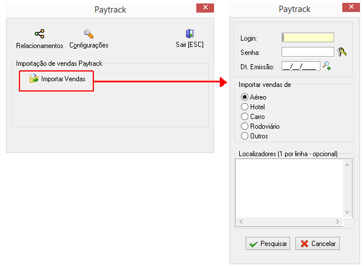Select the Carro radio option
This screenshot has height=266, width=364.
[244, 116]
